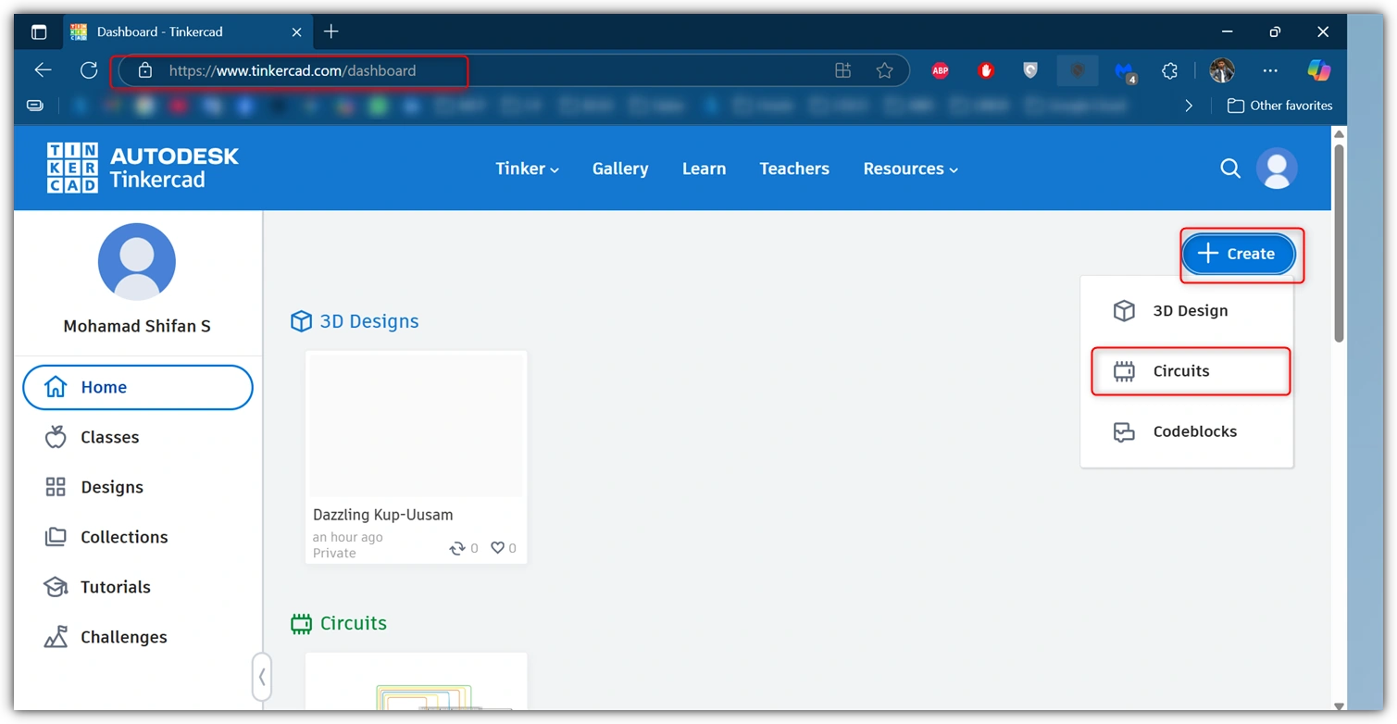Collapse the left sidebar with arrow handle
1397x724 pixels.
(x=262, y=677)
